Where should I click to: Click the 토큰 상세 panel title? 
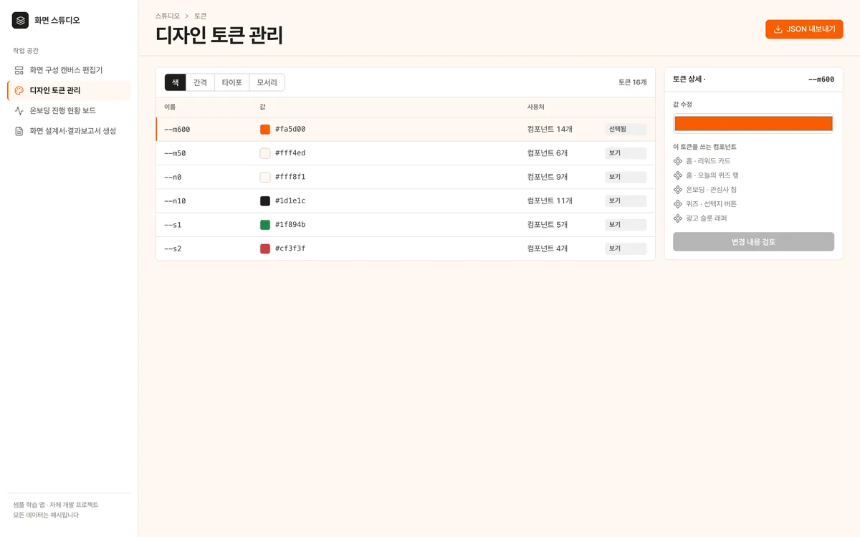coord(689,79)
